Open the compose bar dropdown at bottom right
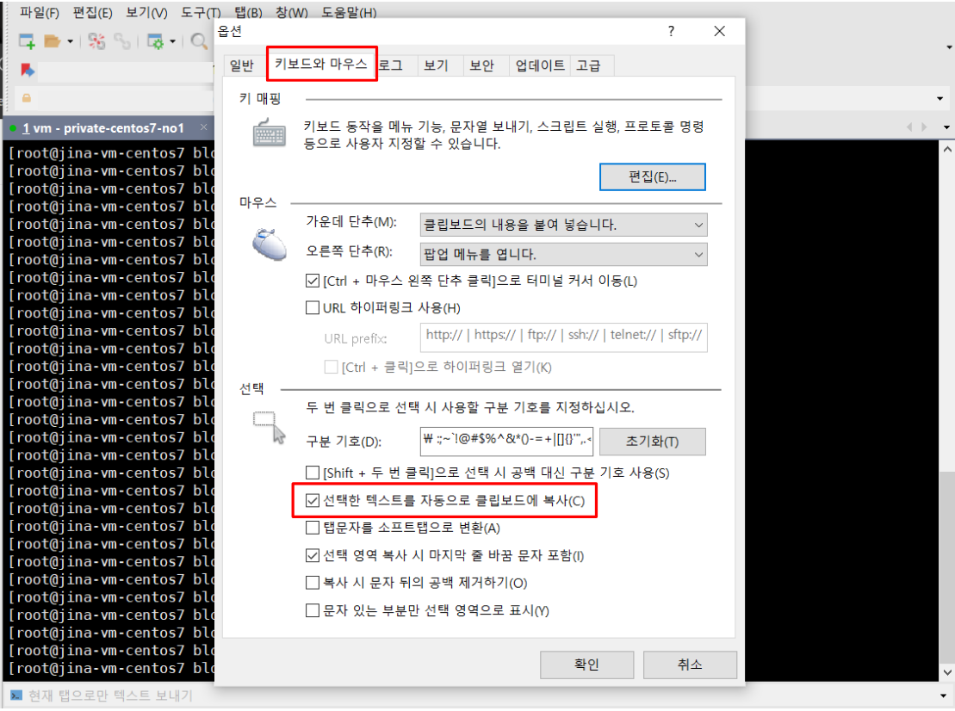 point(944,696)
